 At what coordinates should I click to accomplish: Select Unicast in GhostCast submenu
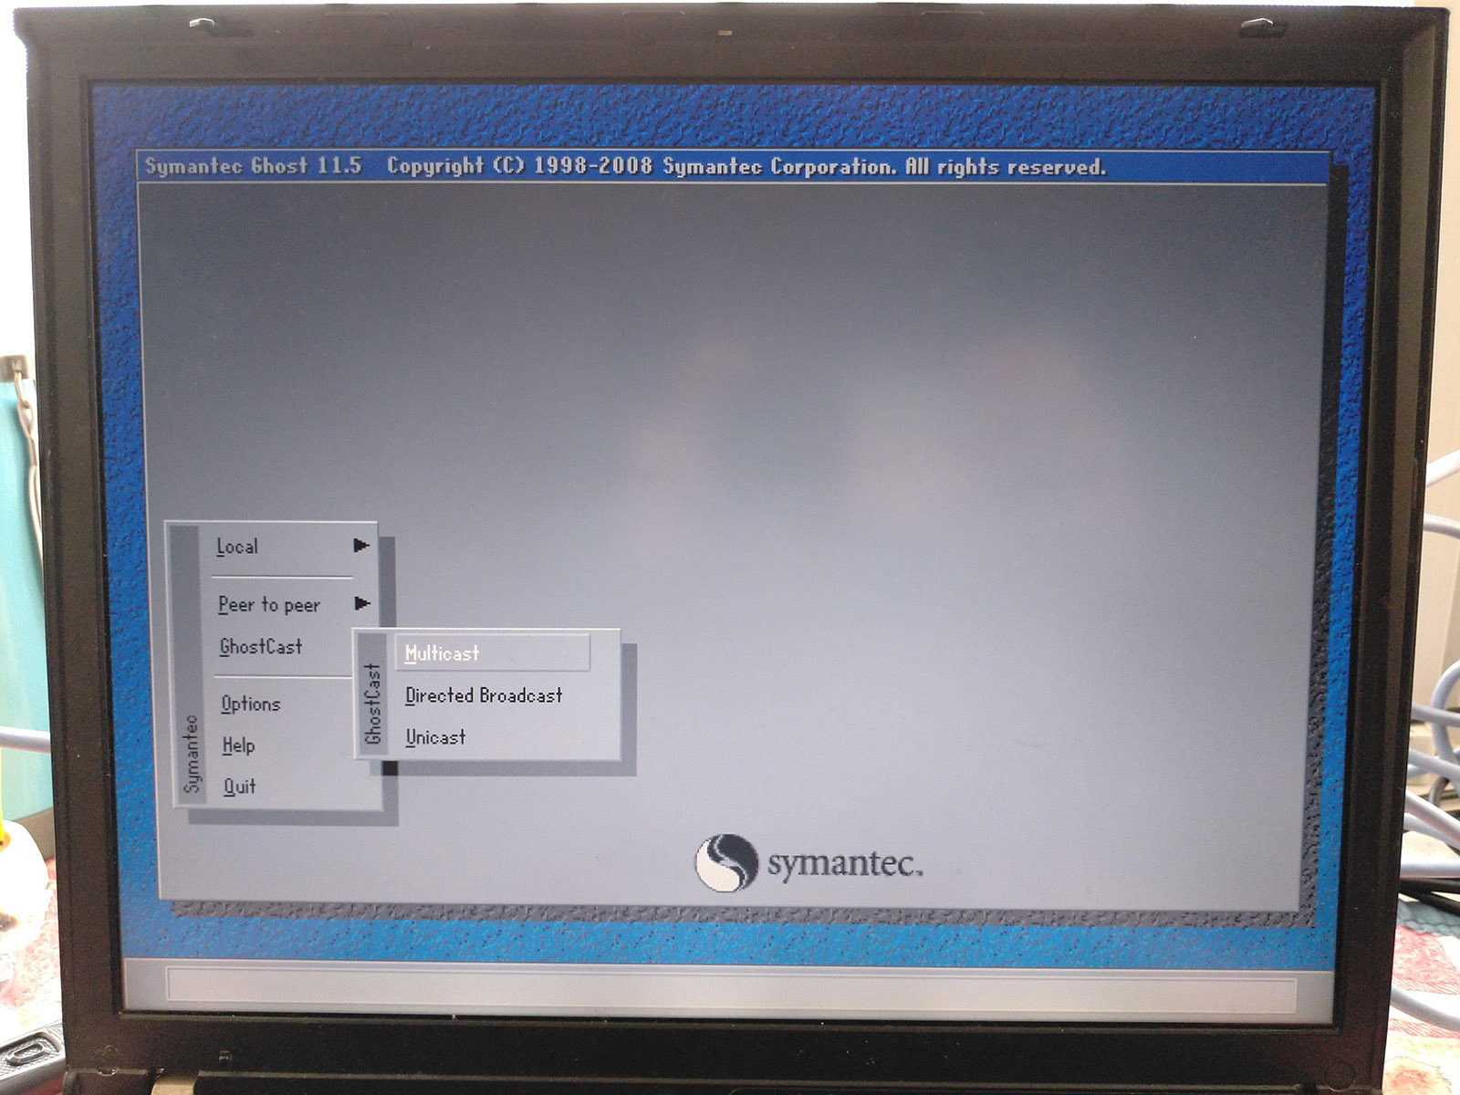coord(436,737)
